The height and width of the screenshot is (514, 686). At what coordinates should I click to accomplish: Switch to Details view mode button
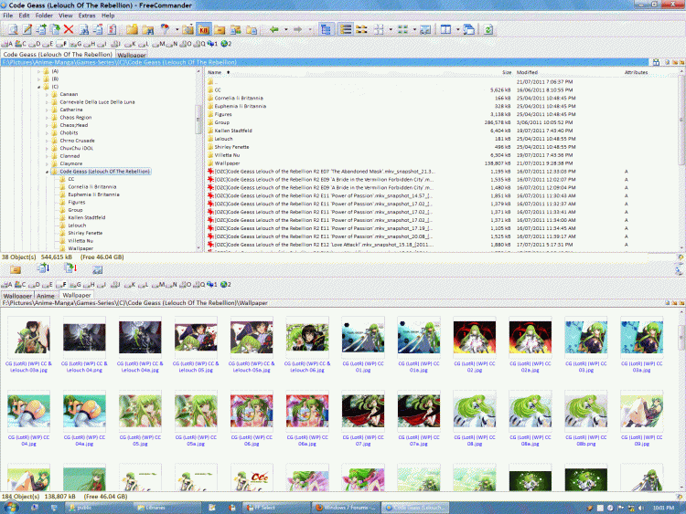pos(346,29)
